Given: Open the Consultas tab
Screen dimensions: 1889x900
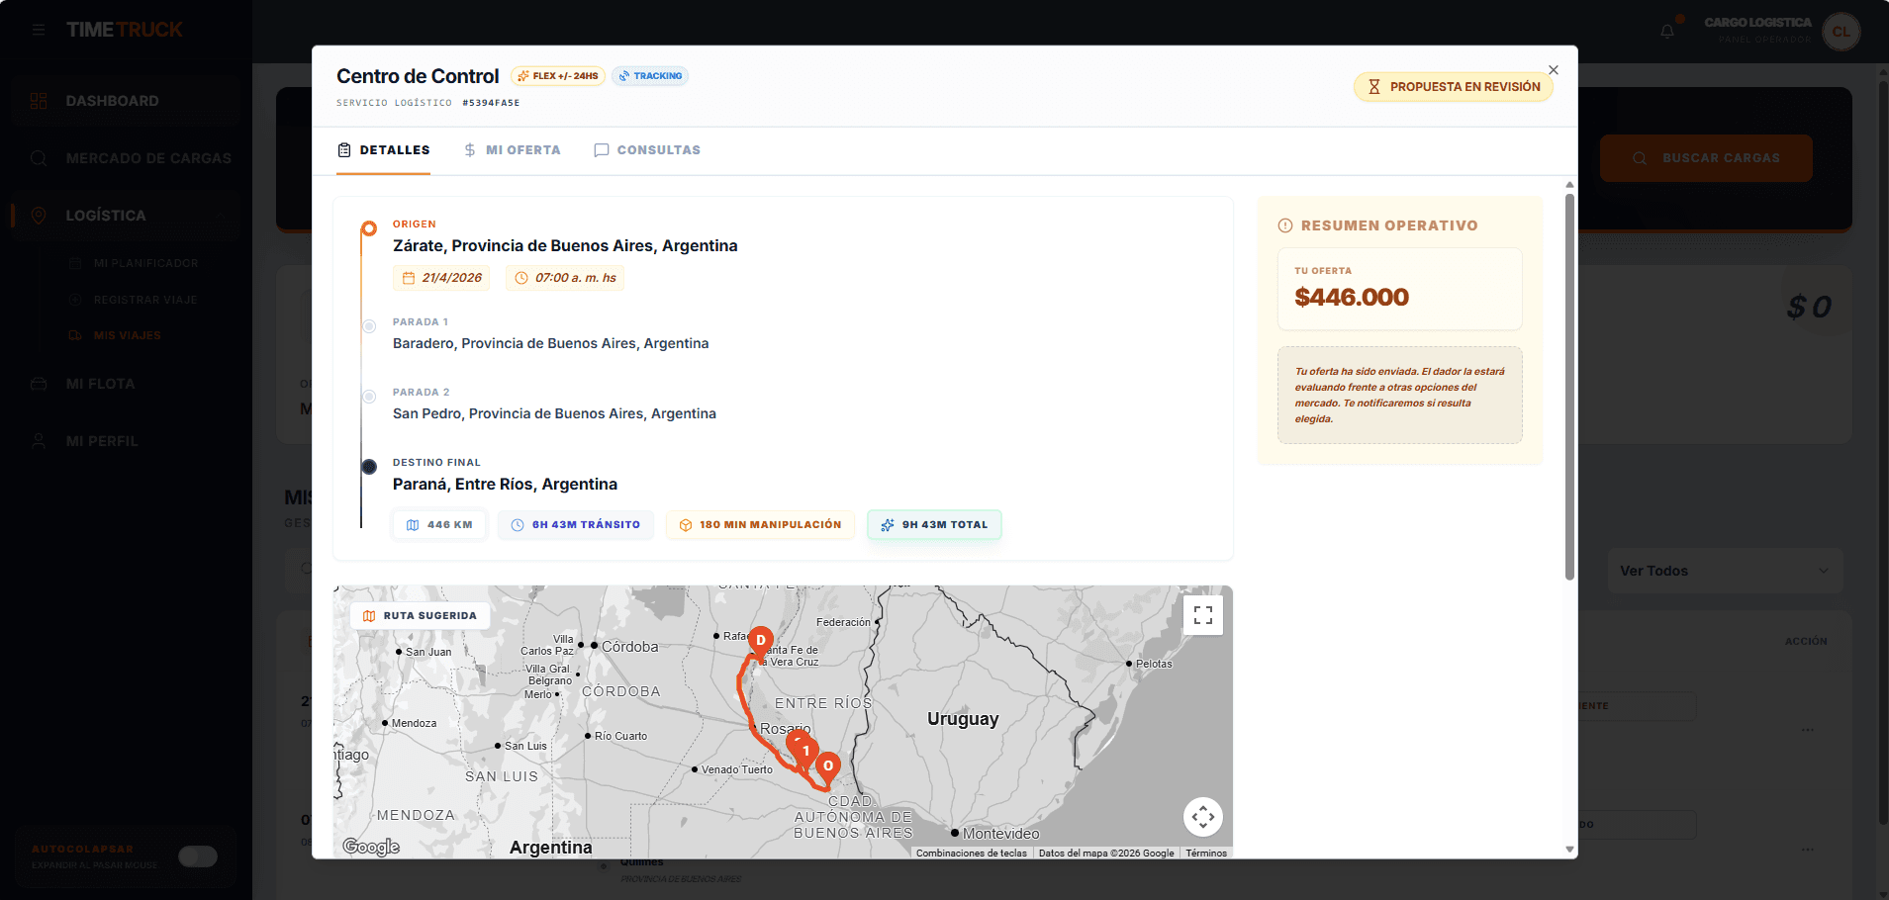Looking at the screenshot, I should click(x=646, y=149).
